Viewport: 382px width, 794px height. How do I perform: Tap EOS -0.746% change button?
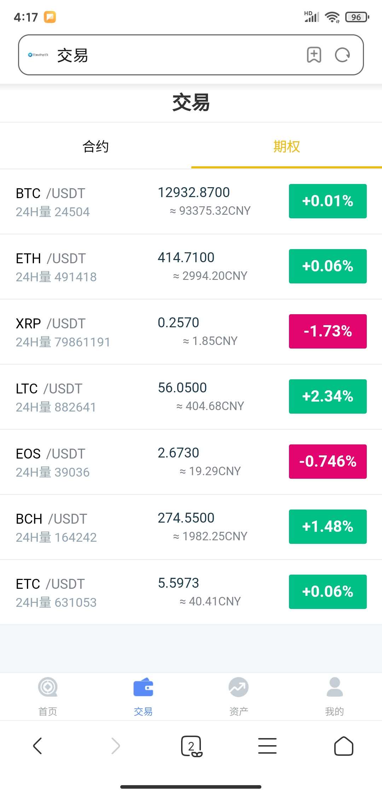(x=328, y=461)
